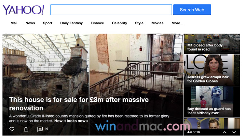Open the 'Actress grew armpit hair' story thumbnail
Viewport: 244px width, 138px height.
(x=212, y=70)
